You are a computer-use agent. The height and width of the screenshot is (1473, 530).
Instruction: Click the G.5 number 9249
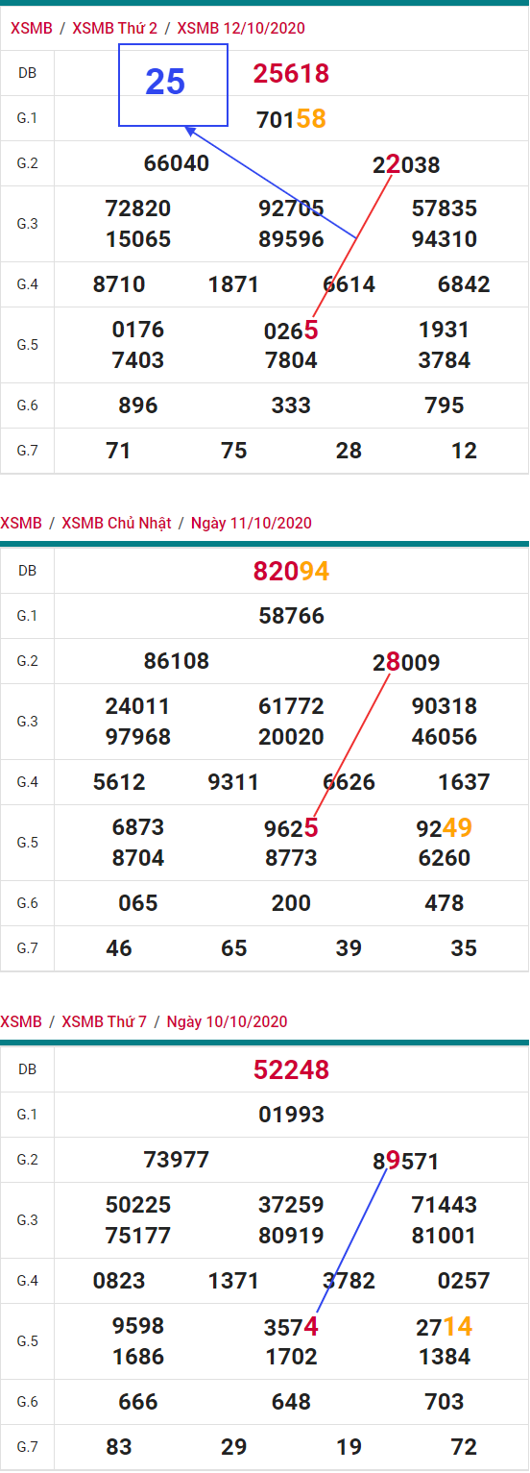point(445,827)
